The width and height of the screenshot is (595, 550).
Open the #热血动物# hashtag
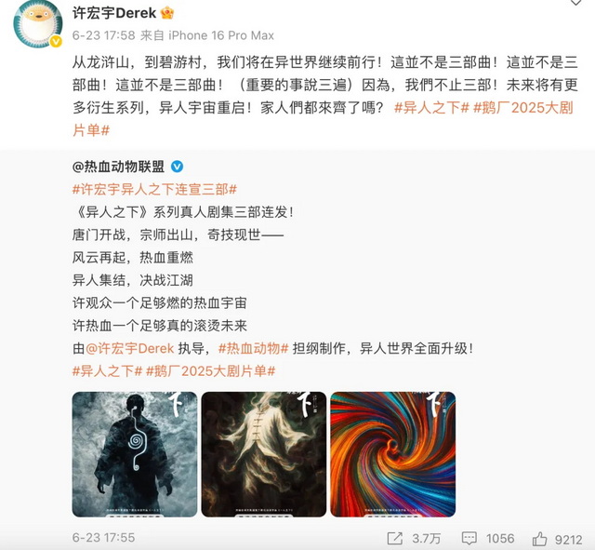click(254, 348)
